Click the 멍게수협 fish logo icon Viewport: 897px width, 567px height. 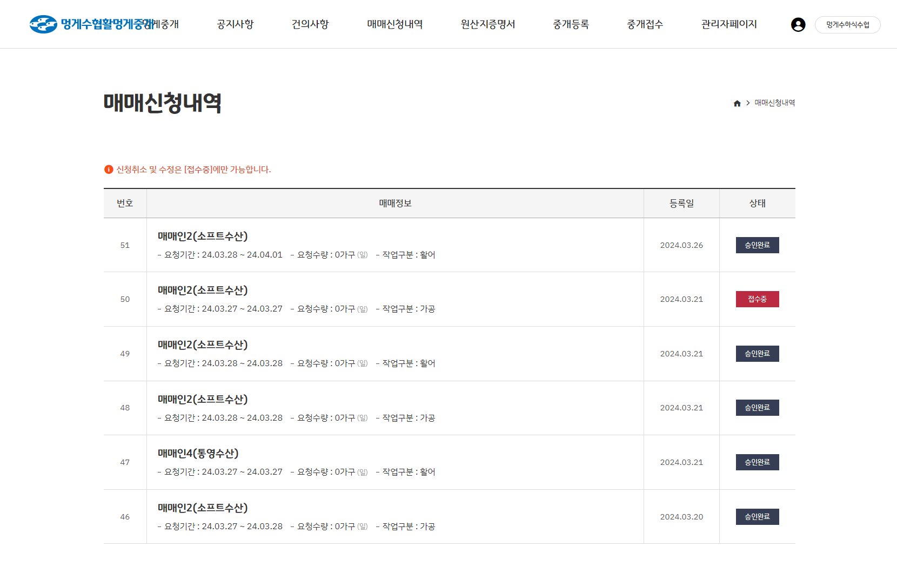43,24
